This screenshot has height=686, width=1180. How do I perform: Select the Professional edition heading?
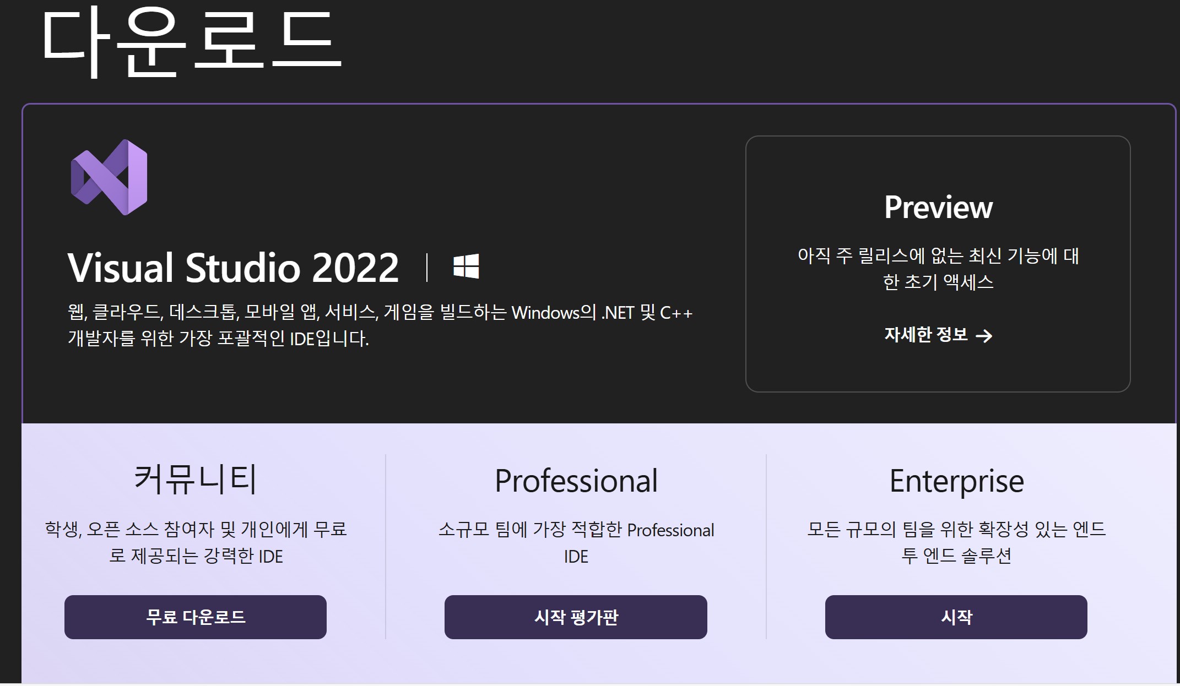coord(576,481)
